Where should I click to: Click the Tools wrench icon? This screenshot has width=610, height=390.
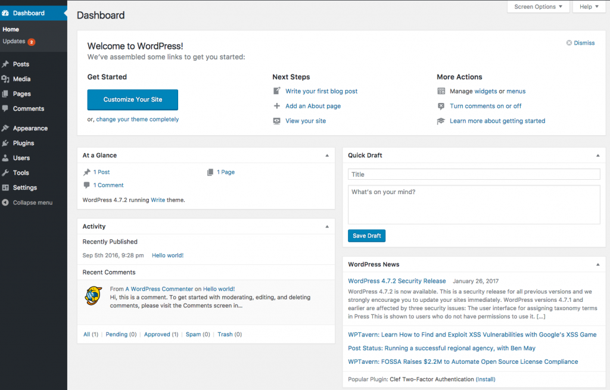click(x=5, y=173)
